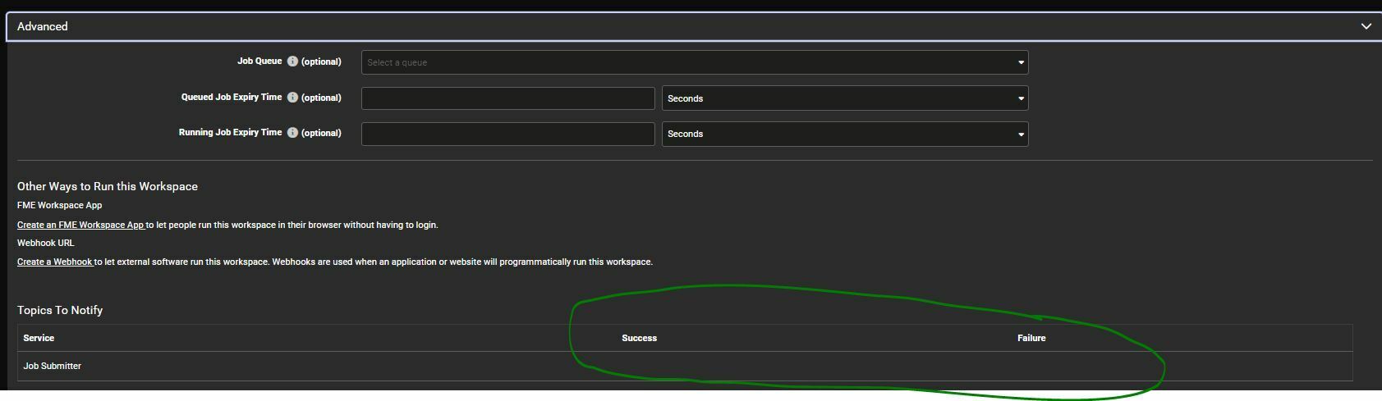Focus the Running Job Expiry Time input field

507,134
